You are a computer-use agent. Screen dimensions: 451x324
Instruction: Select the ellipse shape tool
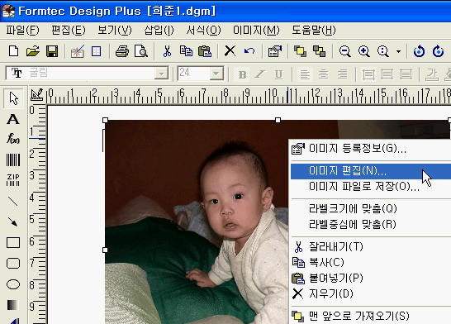pyautogui.click(x=13, y=284)
